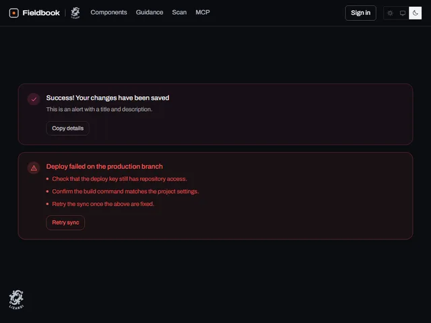The height and width of the screenshot is (323, 431).
Task: Select the system theme monitor icon
Action: click(x=403, y=13)
